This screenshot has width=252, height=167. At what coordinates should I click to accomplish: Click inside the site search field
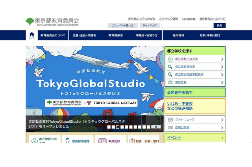pyautogui.click(x=187, y=25)
